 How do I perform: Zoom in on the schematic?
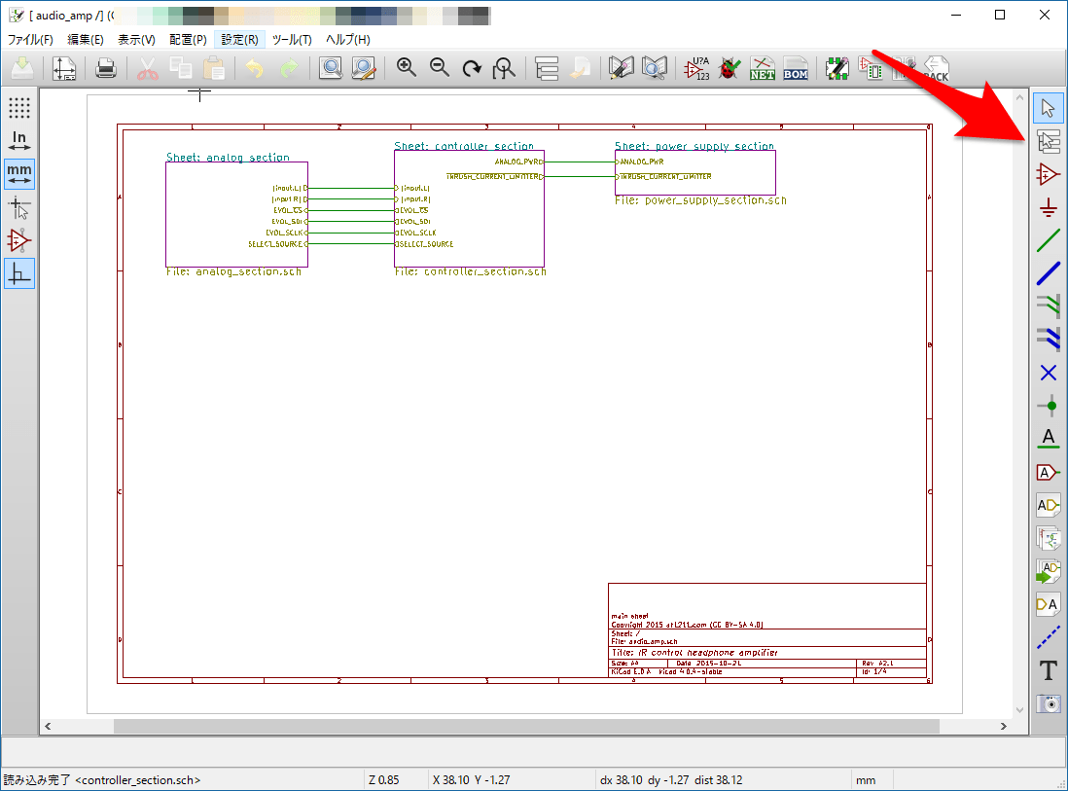[x=406, y=68]
